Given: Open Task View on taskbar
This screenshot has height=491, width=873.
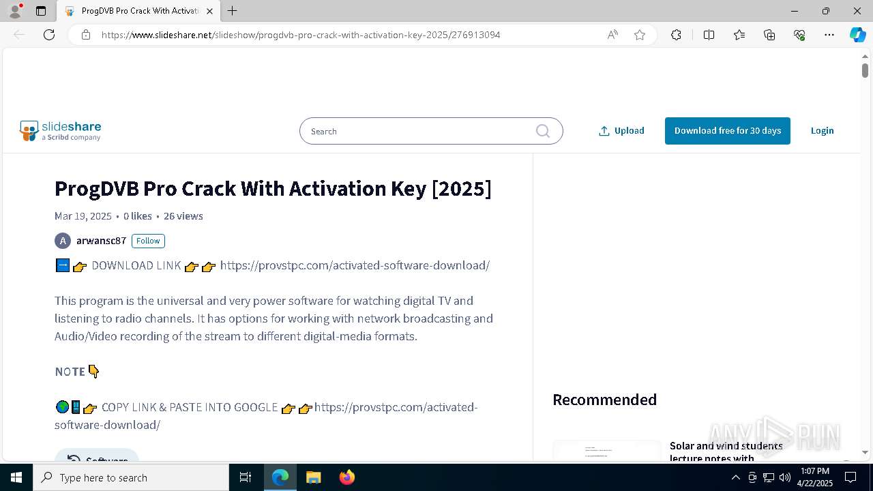Looking at the screenshot, I should click(x=246, y=477).
